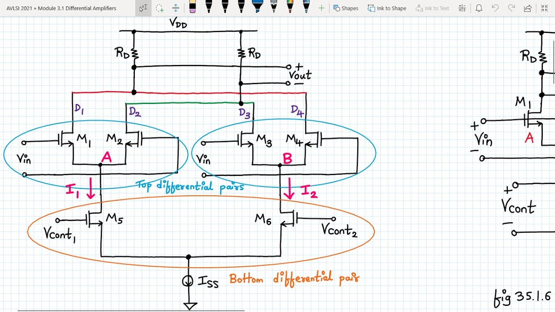Select the Objects or Type Text tool
Screen dimensions: 555x312
click(x=143, y=8)
